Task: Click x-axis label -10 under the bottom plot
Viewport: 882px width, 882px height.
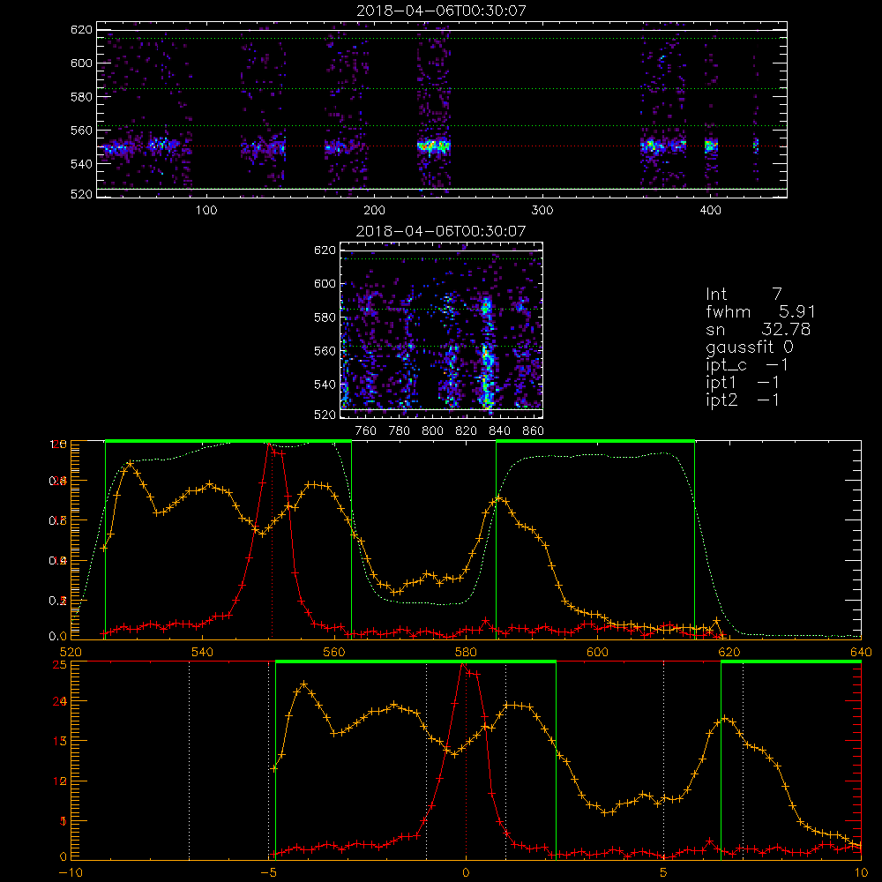Action: point(71,872)
